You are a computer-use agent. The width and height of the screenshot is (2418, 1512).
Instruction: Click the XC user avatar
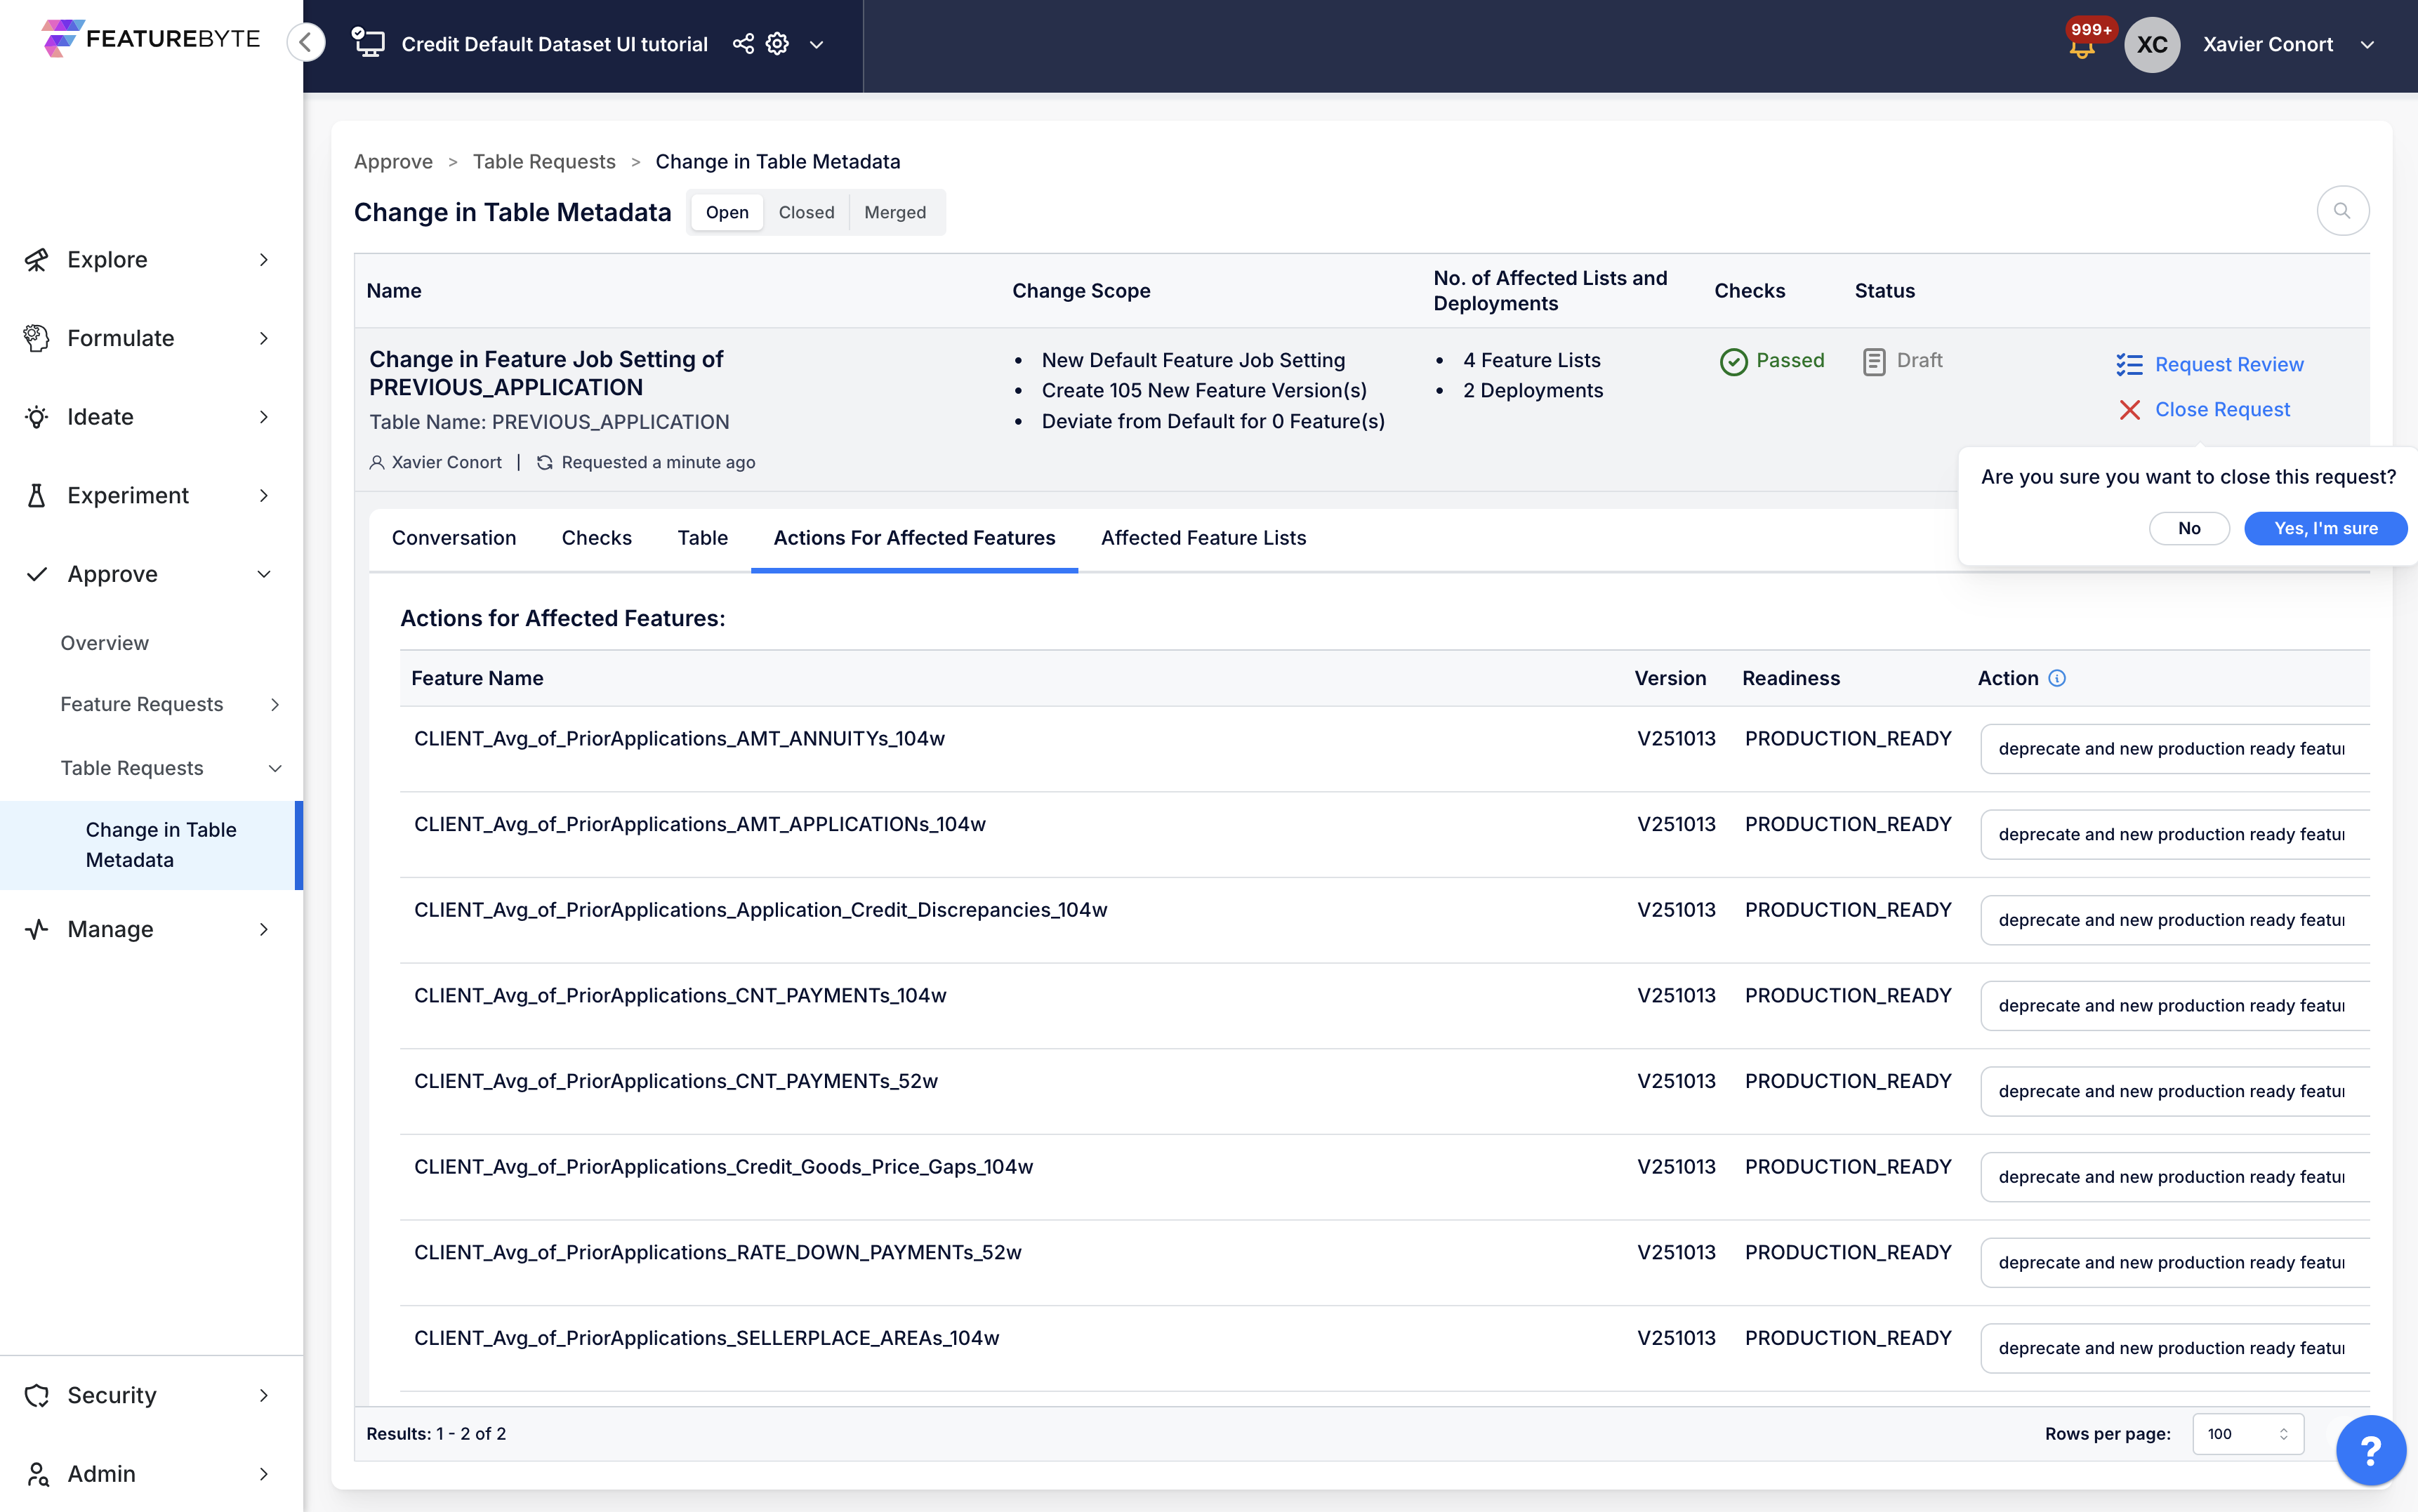2151,44
